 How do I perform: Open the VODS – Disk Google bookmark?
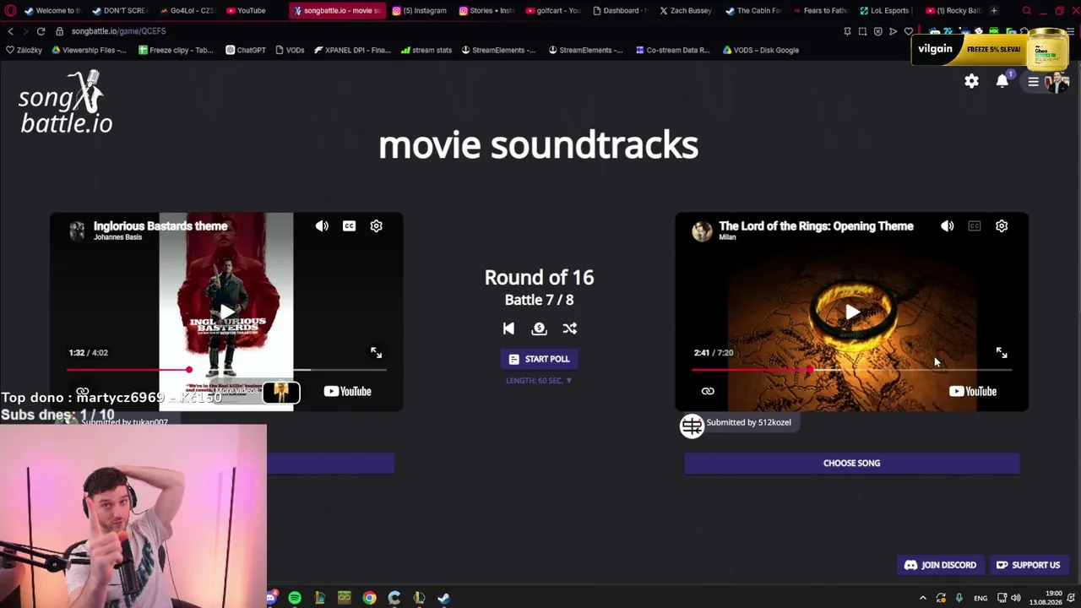click(x=760, y=50)
